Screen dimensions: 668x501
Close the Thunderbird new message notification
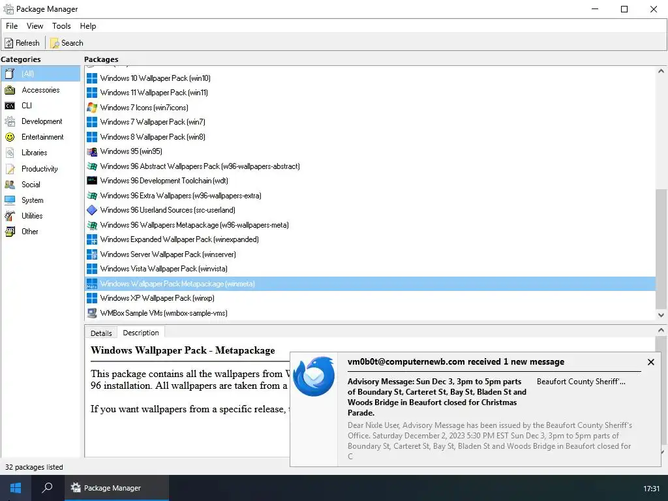click(650, 362)
